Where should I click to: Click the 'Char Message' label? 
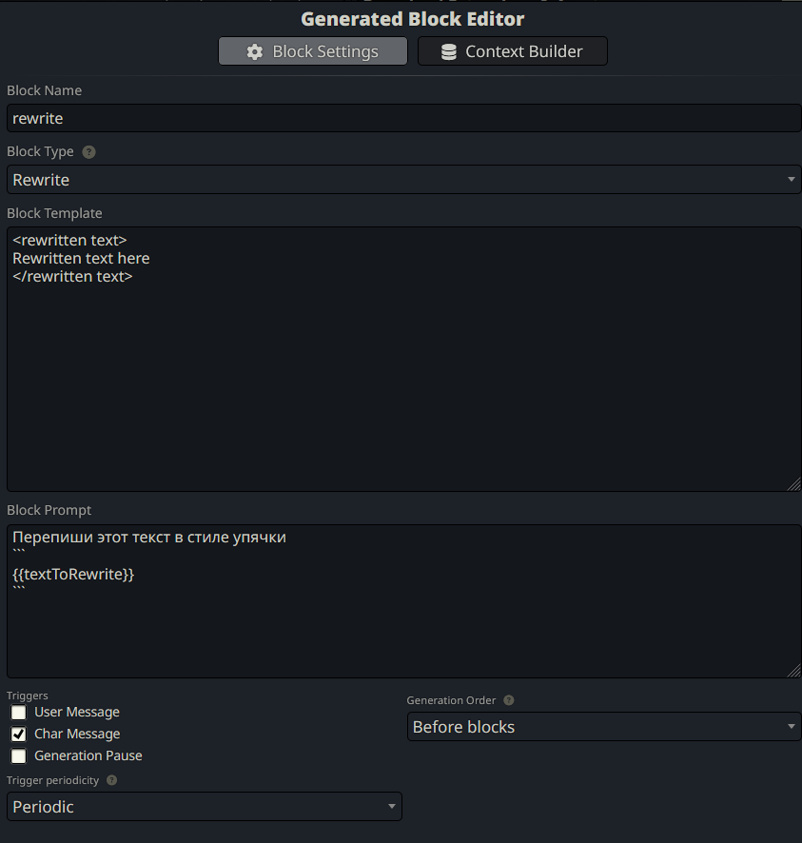77,734
